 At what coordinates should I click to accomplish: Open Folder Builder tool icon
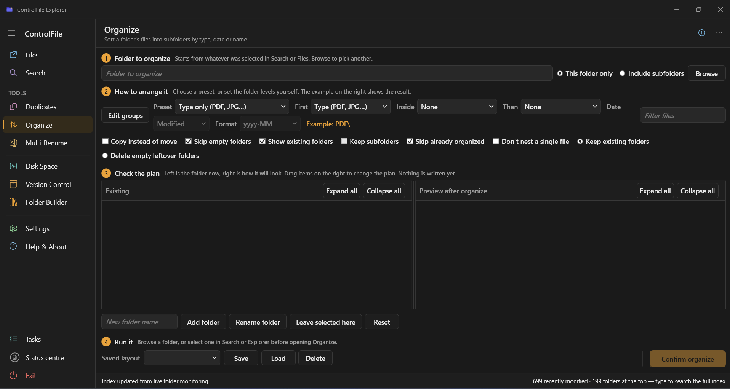click(13, 202)
